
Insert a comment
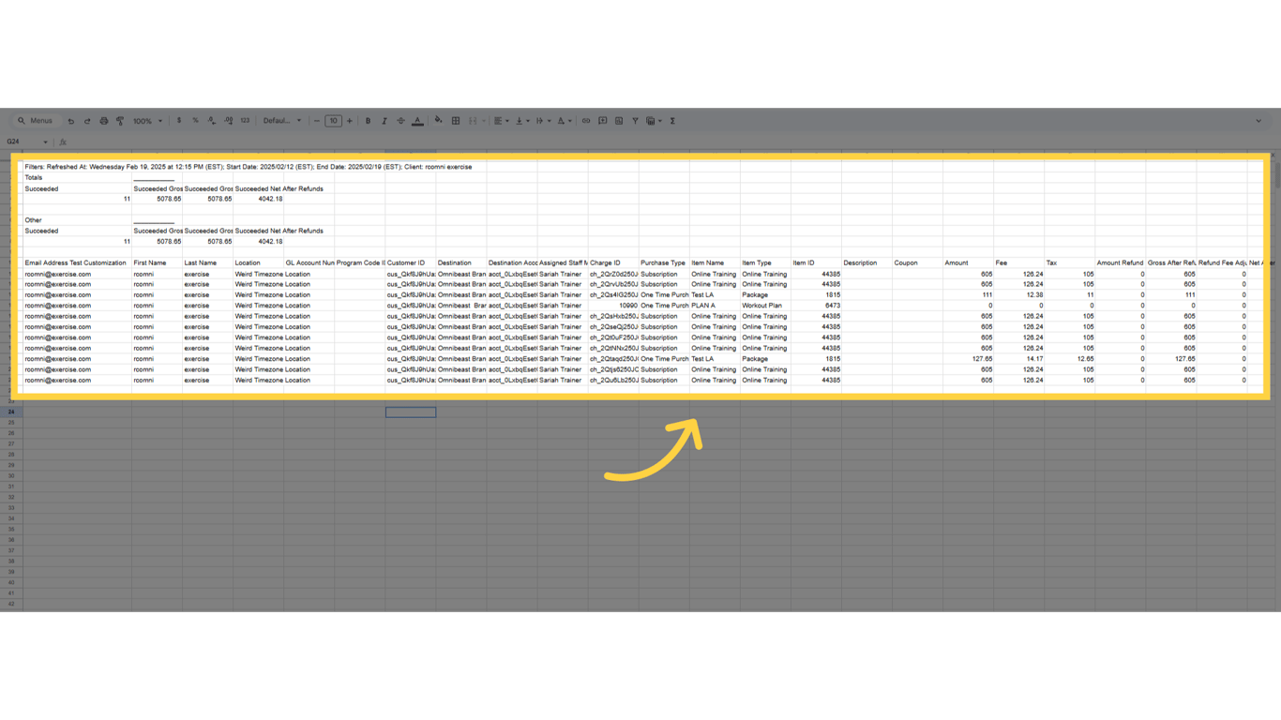pos(601,120)
